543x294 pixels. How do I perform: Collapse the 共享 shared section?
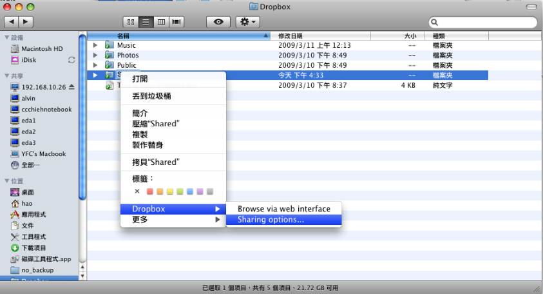[6, 75]
